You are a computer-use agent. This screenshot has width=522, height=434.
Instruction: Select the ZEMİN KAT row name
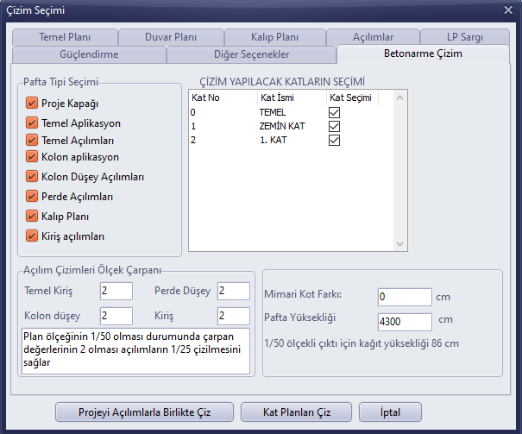click(282, 127)
